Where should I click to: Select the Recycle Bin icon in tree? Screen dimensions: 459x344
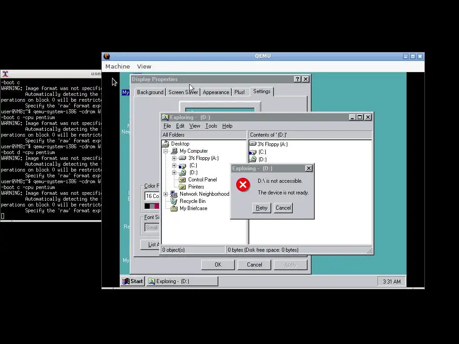tap(174, 201)
